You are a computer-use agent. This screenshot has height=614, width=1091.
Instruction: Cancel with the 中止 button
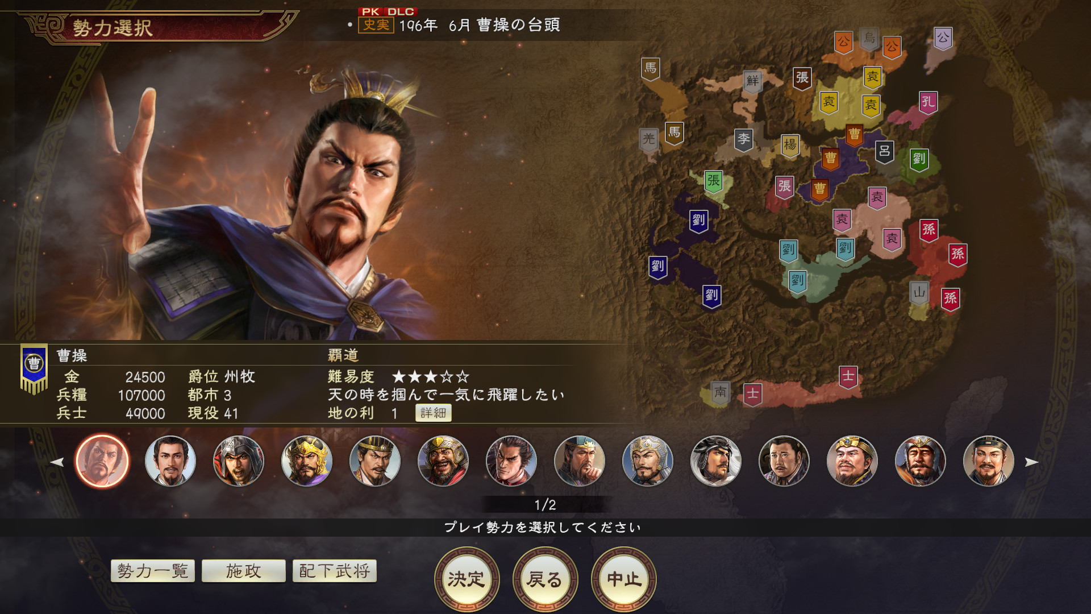point(624,579)
